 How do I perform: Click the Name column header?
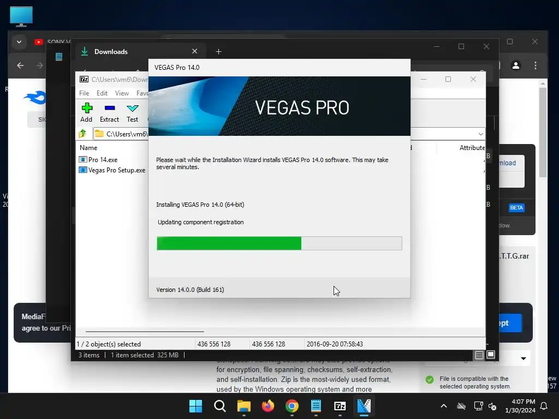click(88, 147)
